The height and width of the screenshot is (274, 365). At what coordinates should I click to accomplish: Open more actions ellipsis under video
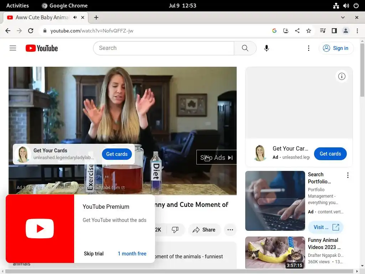(x=230, y=230)
